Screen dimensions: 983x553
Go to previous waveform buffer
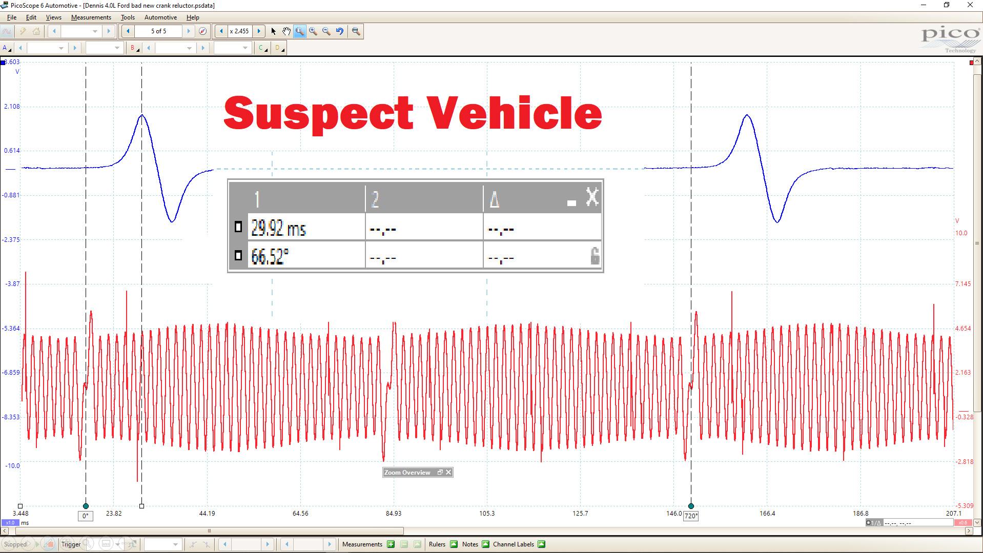click(x=128, y=31)
